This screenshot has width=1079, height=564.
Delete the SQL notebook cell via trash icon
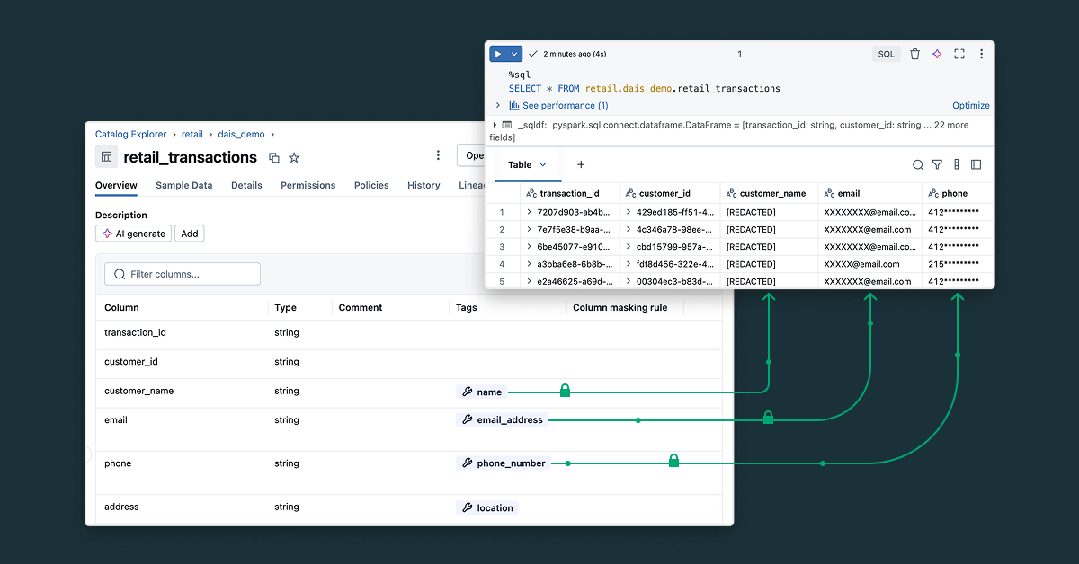click(x=914, y=54)
